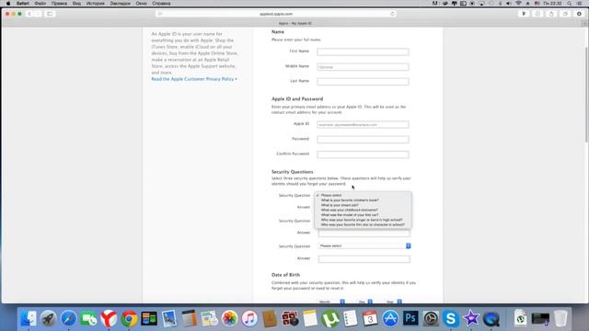Choose 'What is your favorite children's book?' option

(363, 200)
